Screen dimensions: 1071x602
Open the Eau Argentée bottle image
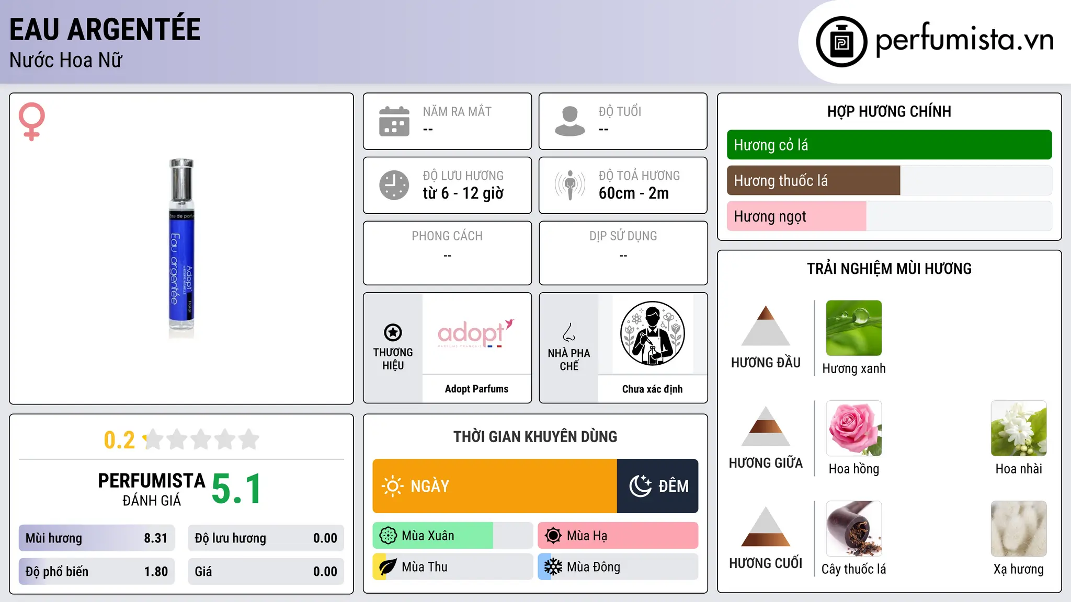(181, 249)
